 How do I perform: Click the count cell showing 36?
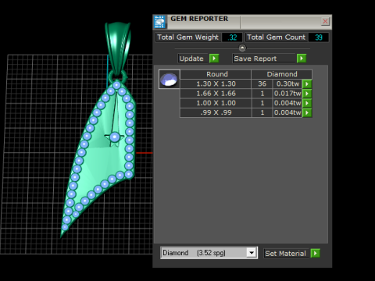pos(262,84)
